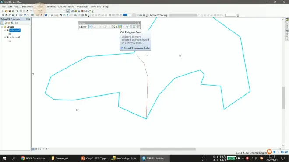Click the Press F1 for more help link
The width and height of the screenshot is (289, 162).
(137, 48)
